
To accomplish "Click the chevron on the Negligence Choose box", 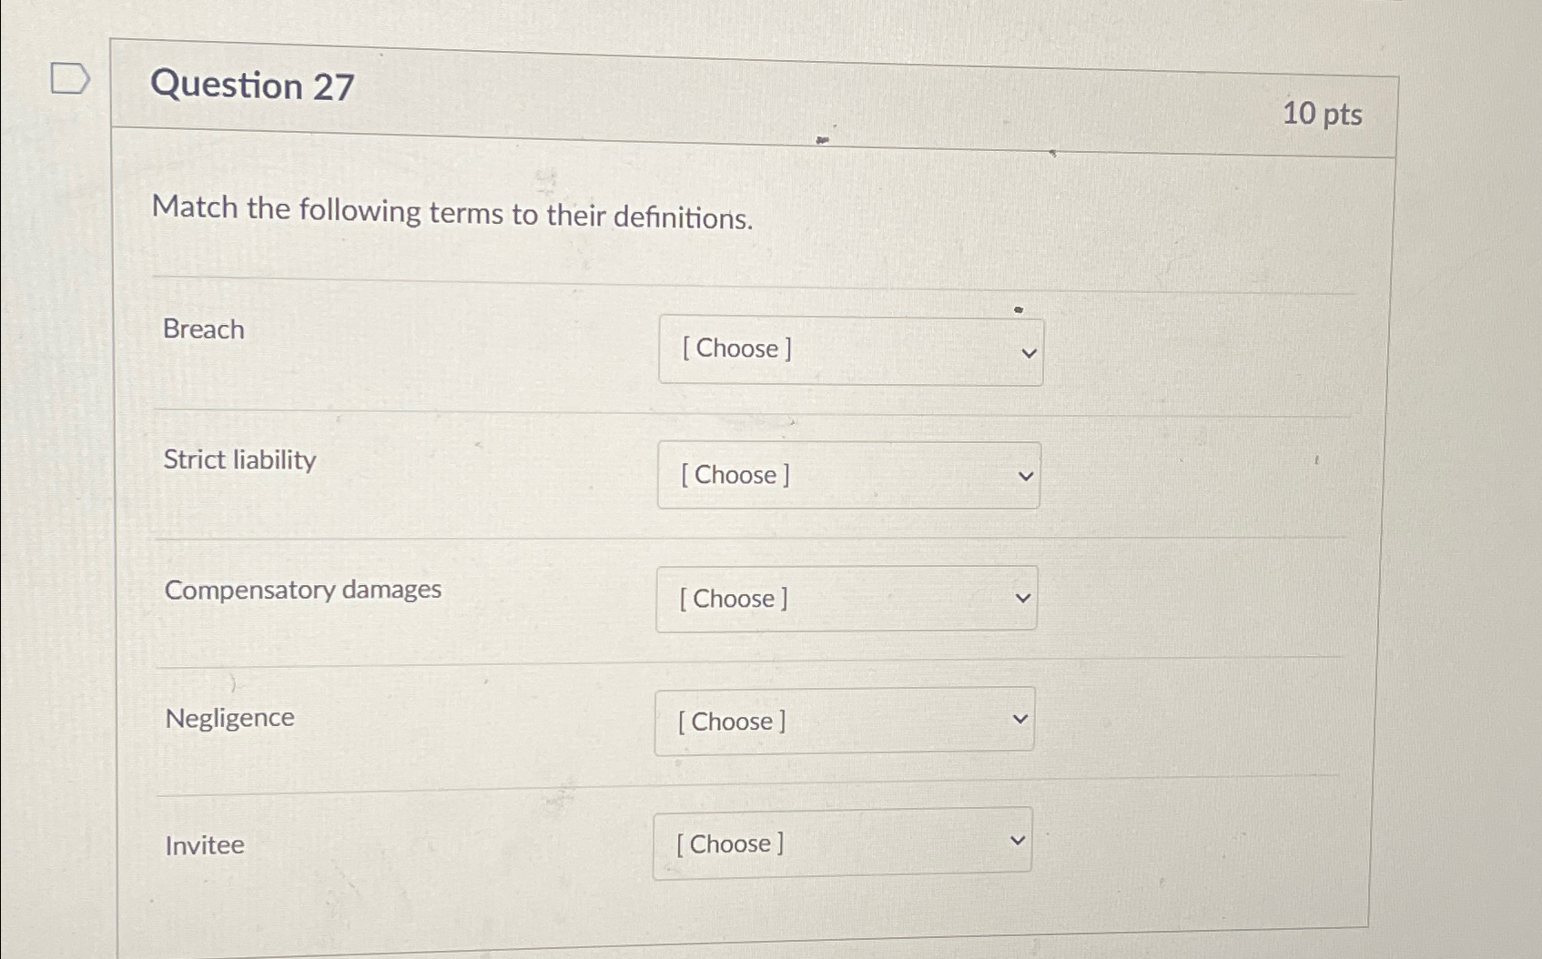I will point(1020,720).
